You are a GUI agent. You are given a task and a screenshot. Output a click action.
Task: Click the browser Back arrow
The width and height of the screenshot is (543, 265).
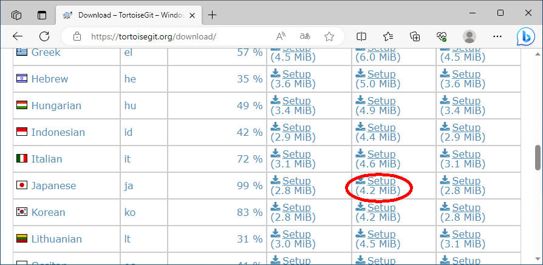[17, 36]
